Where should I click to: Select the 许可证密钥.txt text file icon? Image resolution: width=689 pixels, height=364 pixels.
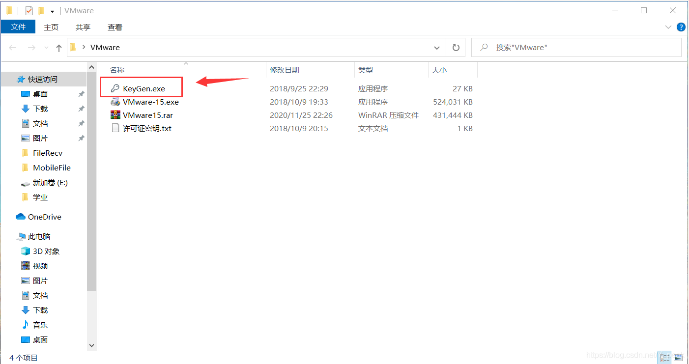pos(115,129)
